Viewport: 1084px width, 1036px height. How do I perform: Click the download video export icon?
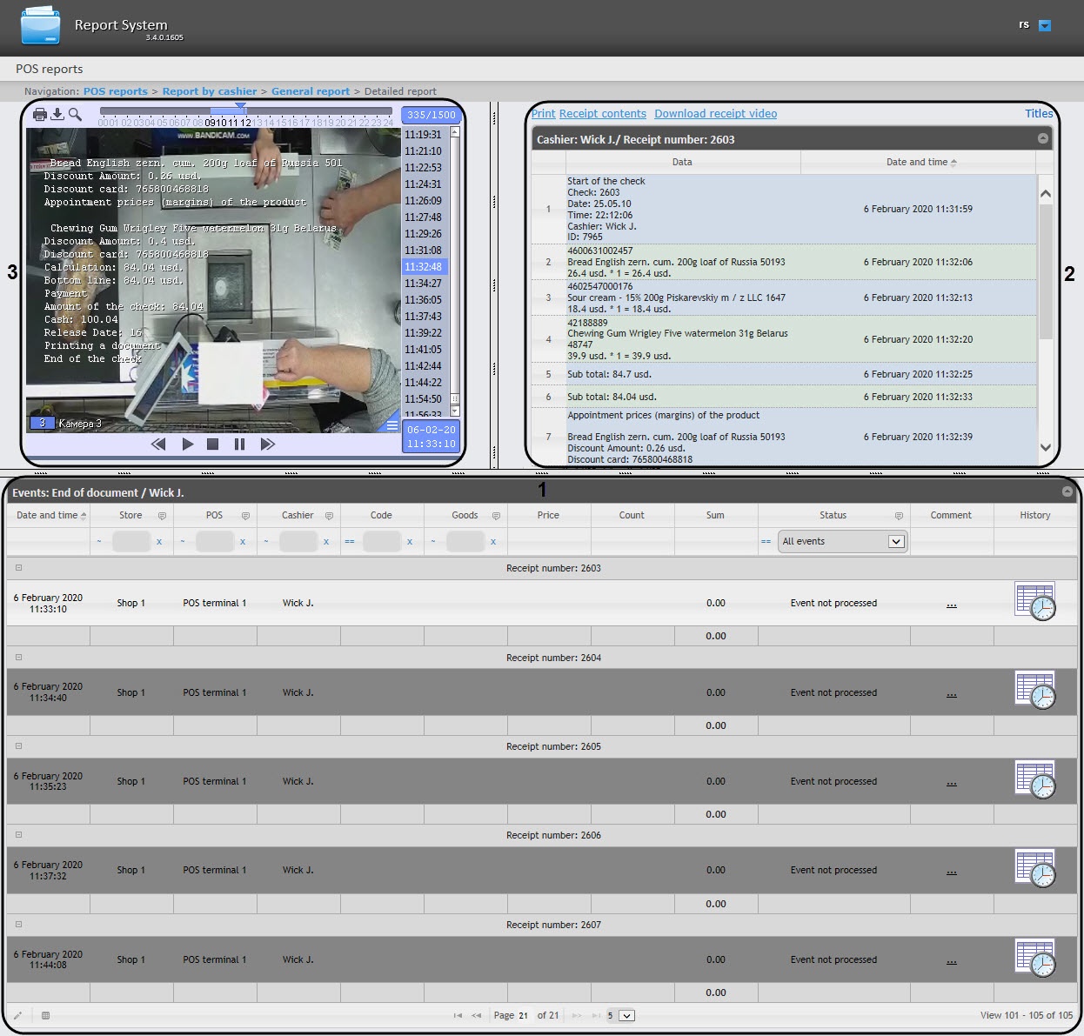57,114
